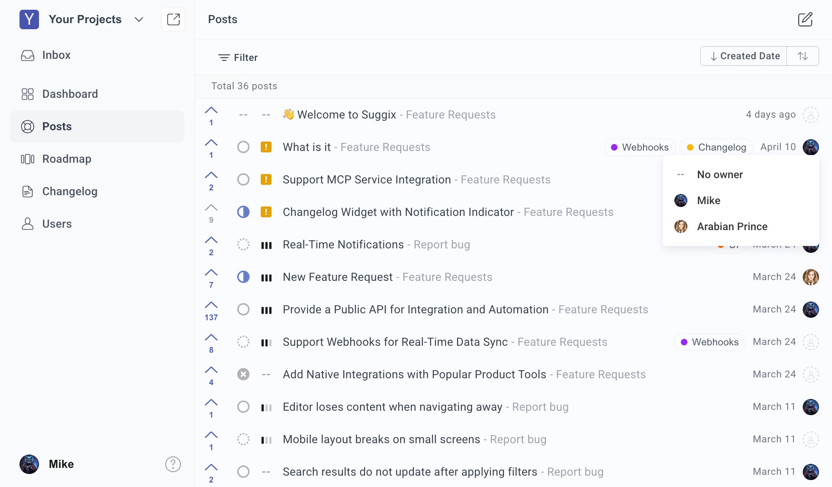Change priority bars of Real-Time Notifications

point(266,245)
